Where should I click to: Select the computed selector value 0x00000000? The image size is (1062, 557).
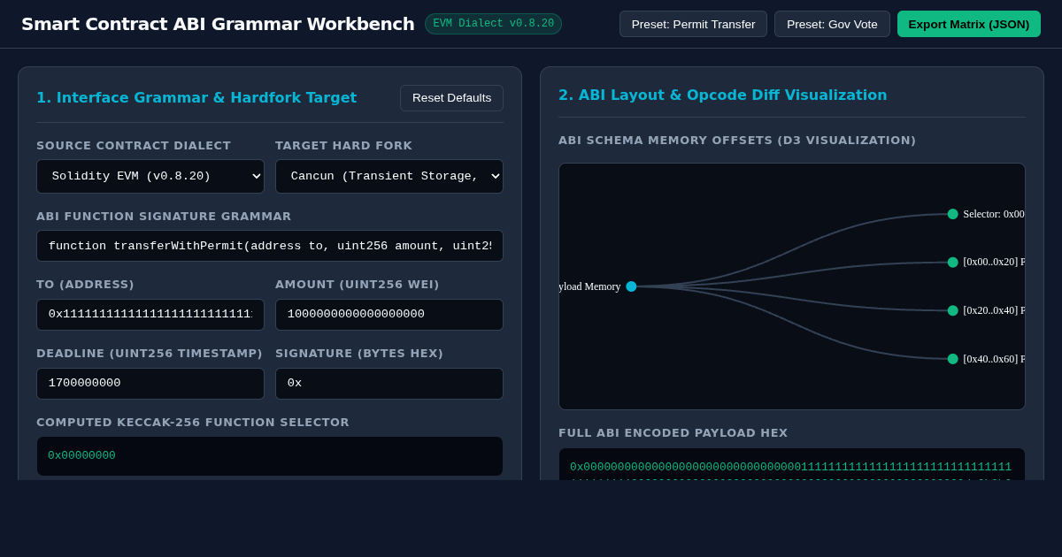pos(81,456)
